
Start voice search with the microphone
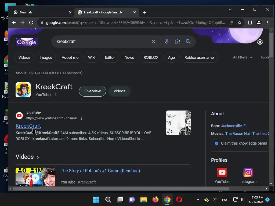[x=167, y=42]
